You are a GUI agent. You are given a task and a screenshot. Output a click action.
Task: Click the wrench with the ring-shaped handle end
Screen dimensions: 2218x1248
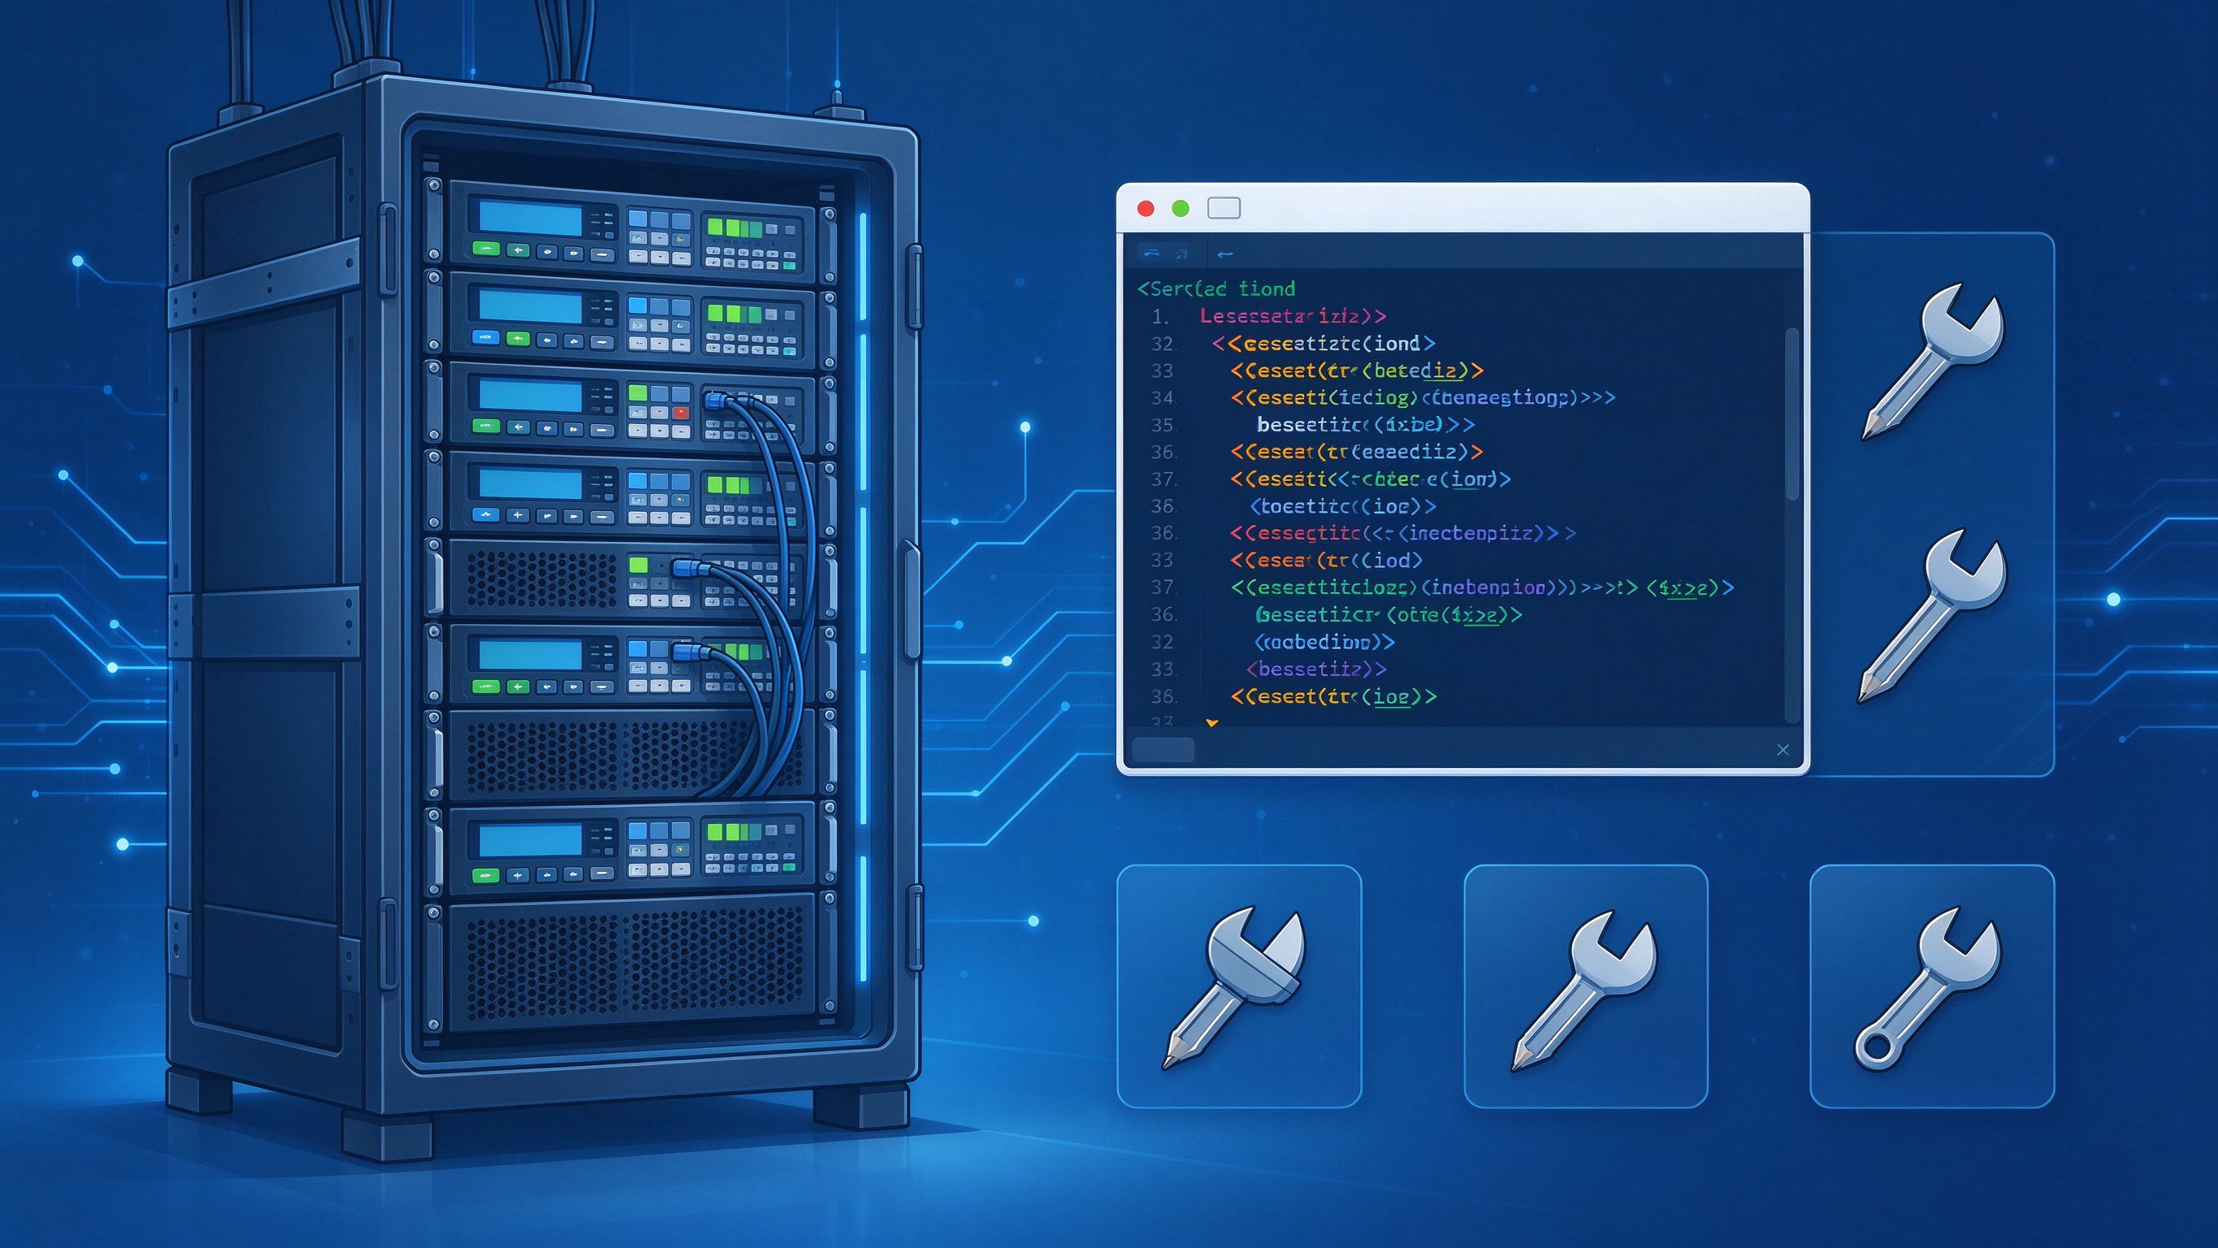1926,988
